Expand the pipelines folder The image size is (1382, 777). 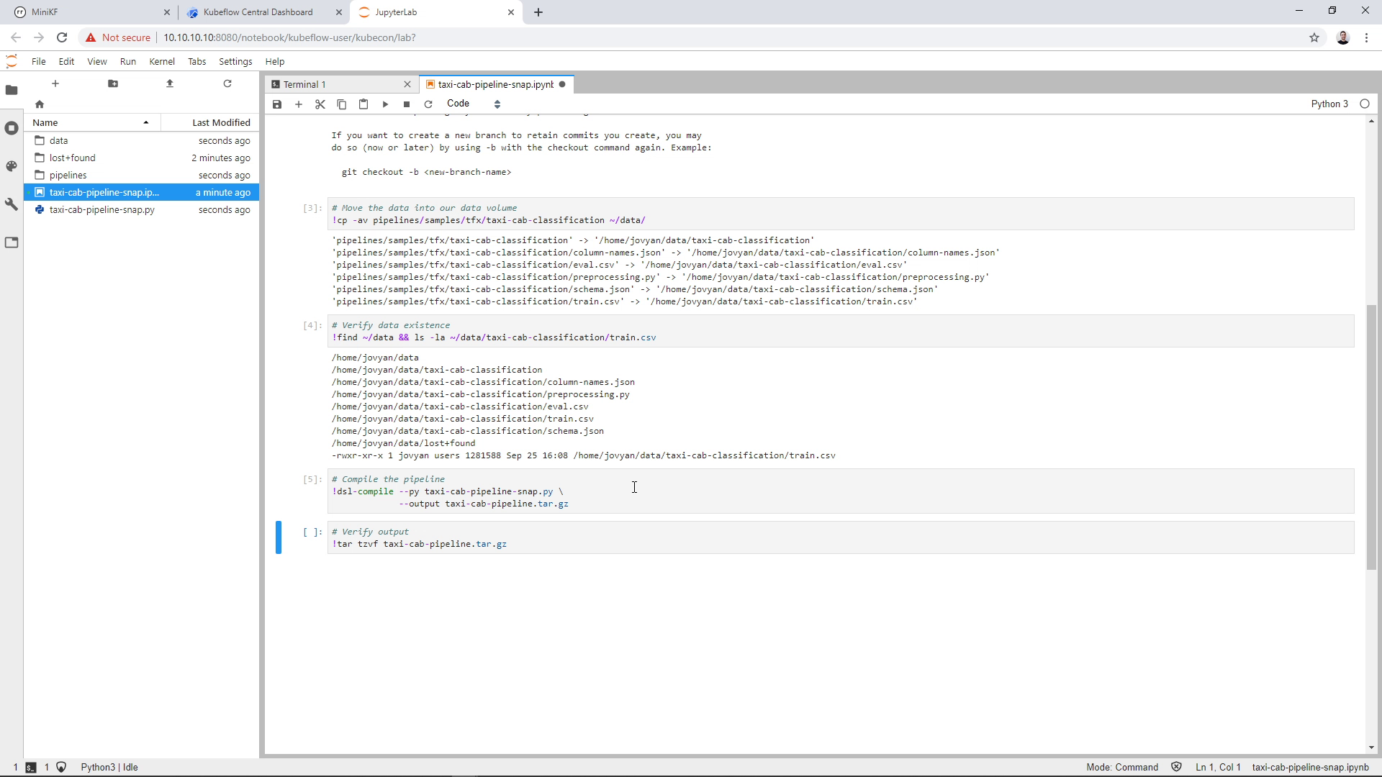coord(68,175)
